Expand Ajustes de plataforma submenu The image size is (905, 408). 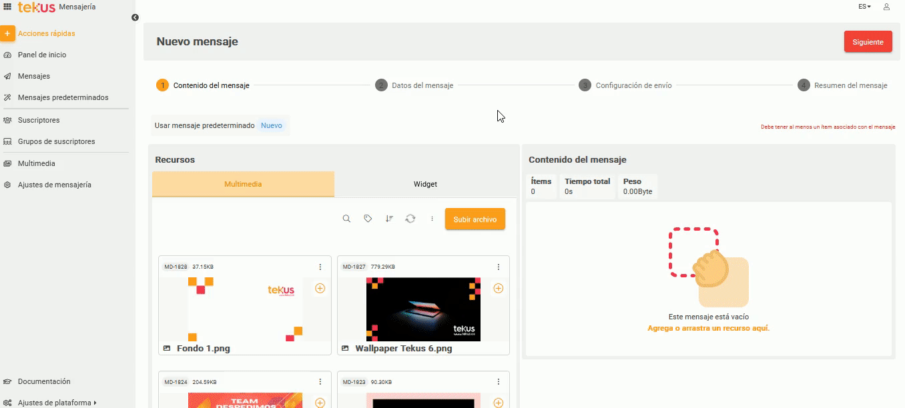point(57,403)
